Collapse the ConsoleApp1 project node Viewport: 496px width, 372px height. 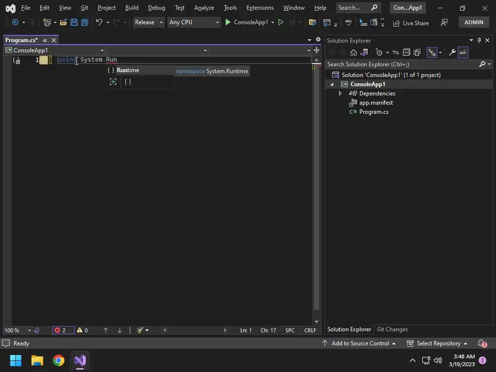click(x=332, y=84)
